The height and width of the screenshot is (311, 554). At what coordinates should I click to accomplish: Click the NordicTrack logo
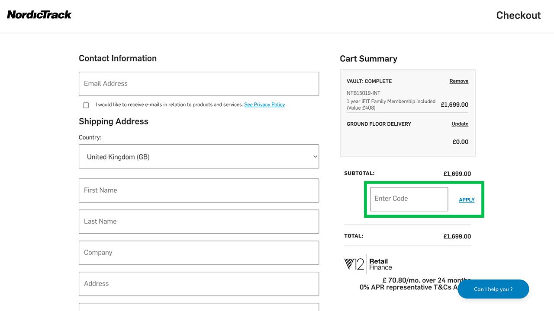click(x=39, y=15)
